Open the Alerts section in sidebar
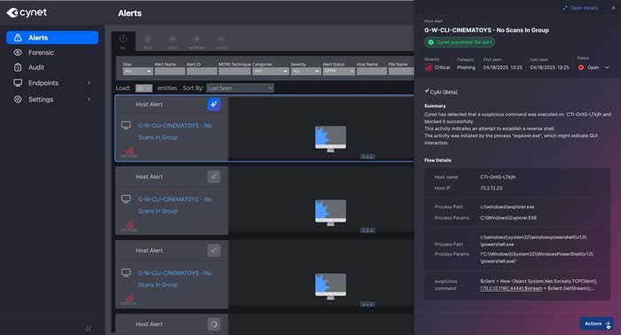Screen dimensions: 621x335 click(51, 37)
